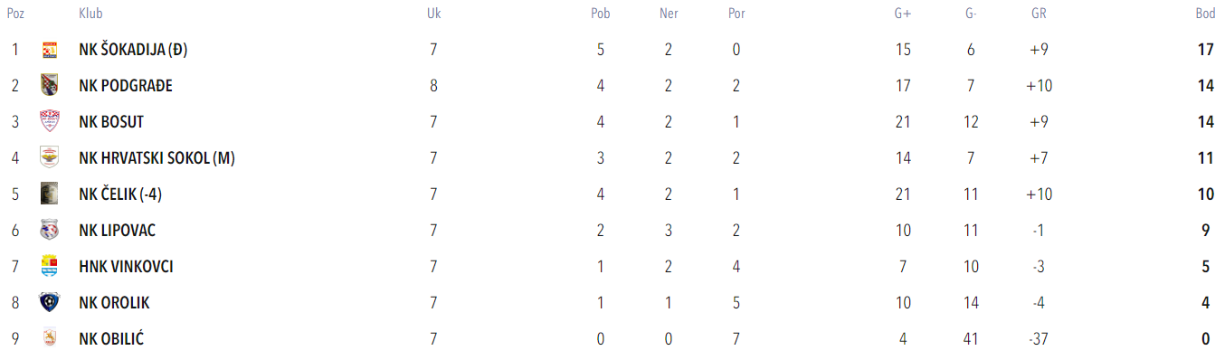This screenshot has width=1225, height=360.
Task: Click the NK Lipovac club crest
Action: (x=50, y=231)
